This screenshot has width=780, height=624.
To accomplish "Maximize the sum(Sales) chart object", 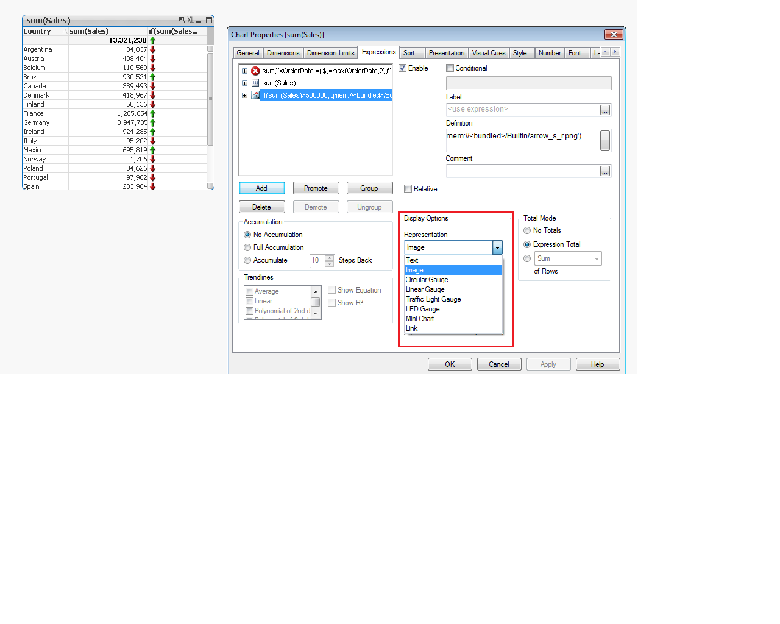I will [x=208, y=20].
